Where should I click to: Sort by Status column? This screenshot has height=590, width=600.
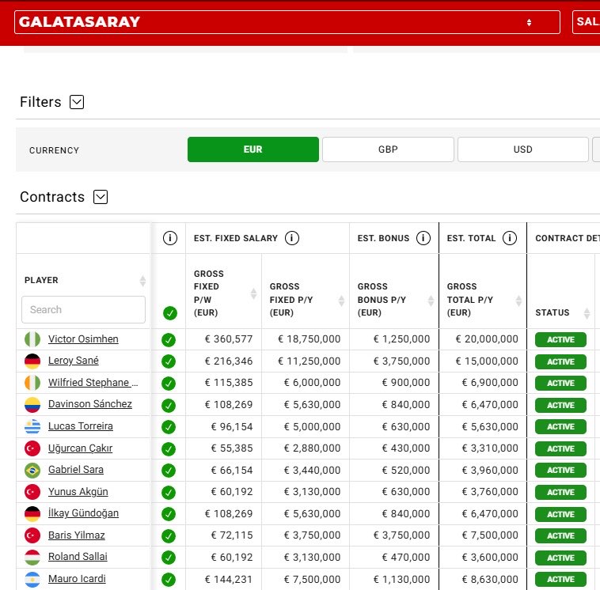[x=587, y=313]
